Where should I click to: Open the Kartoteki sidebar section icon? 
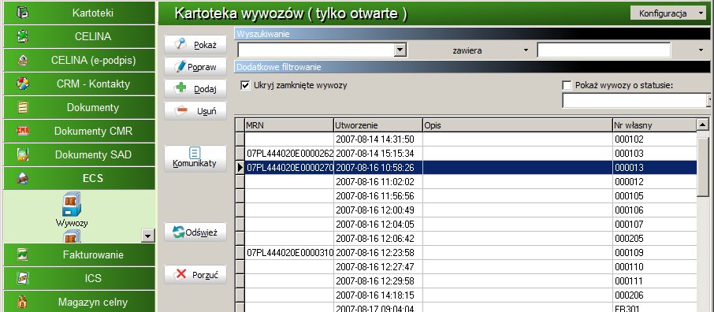23,13
